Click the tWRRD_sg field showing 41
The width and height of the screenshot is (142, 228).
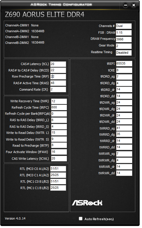[x=124, y=128]
